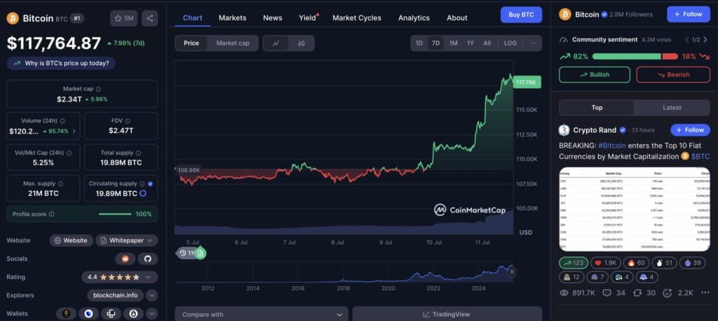
Task: Open the Markets tab
Action: coord(233,17)
